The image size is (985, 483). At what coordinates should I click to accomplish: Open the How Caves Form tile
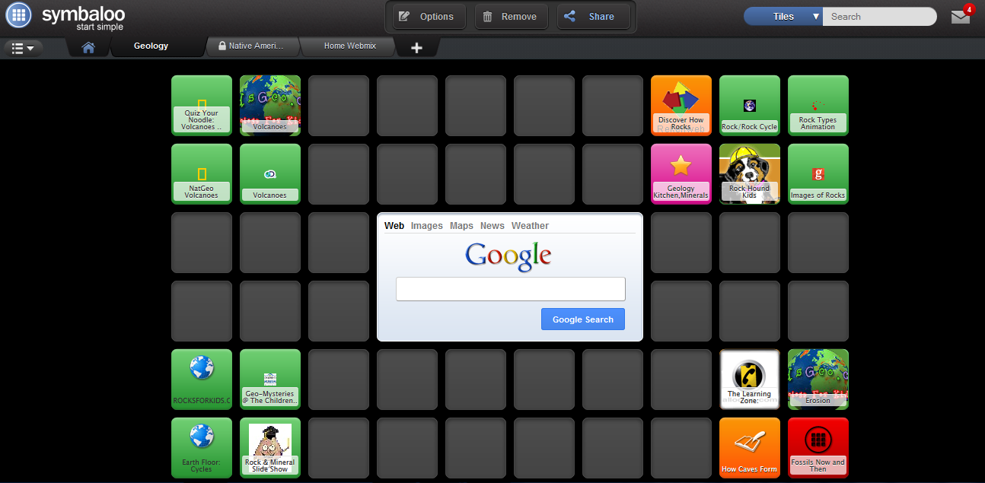(x=750, y=448)
